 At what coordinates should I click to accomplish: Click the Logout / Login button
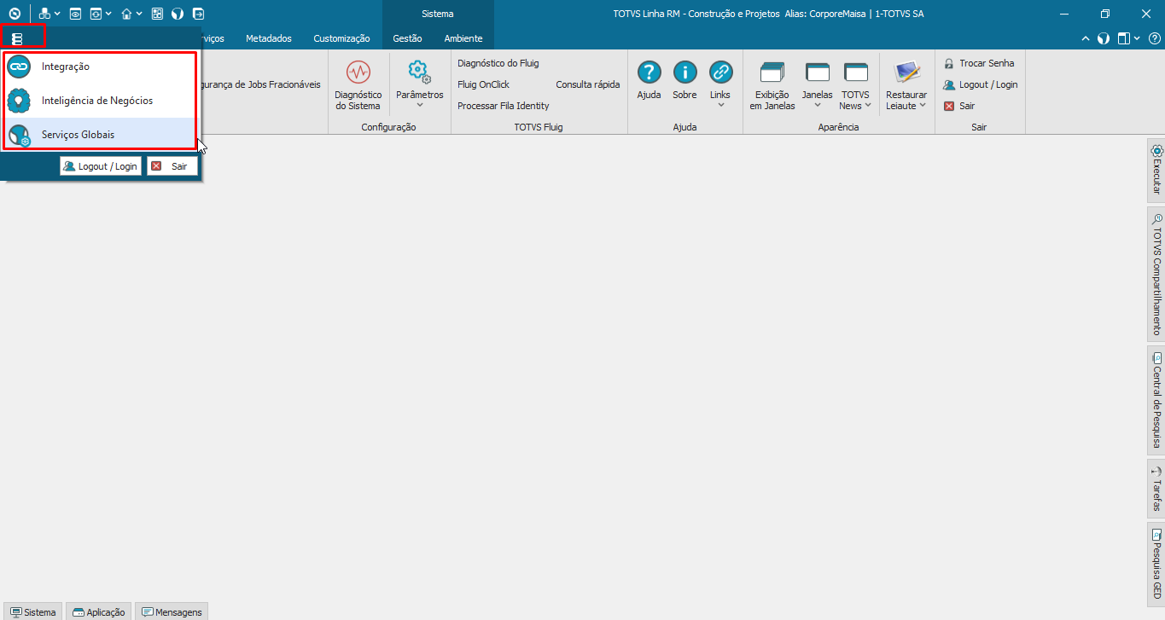pos(100,165)
